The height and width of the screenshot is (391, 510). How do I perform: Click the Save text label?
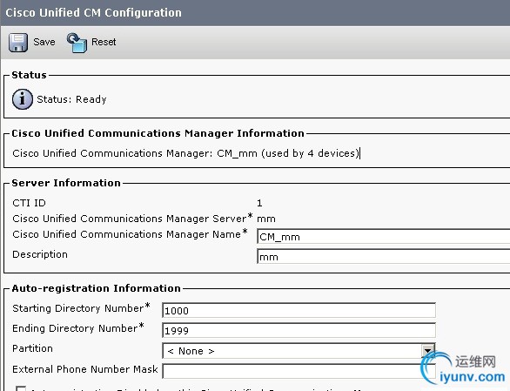pos(44,42)
